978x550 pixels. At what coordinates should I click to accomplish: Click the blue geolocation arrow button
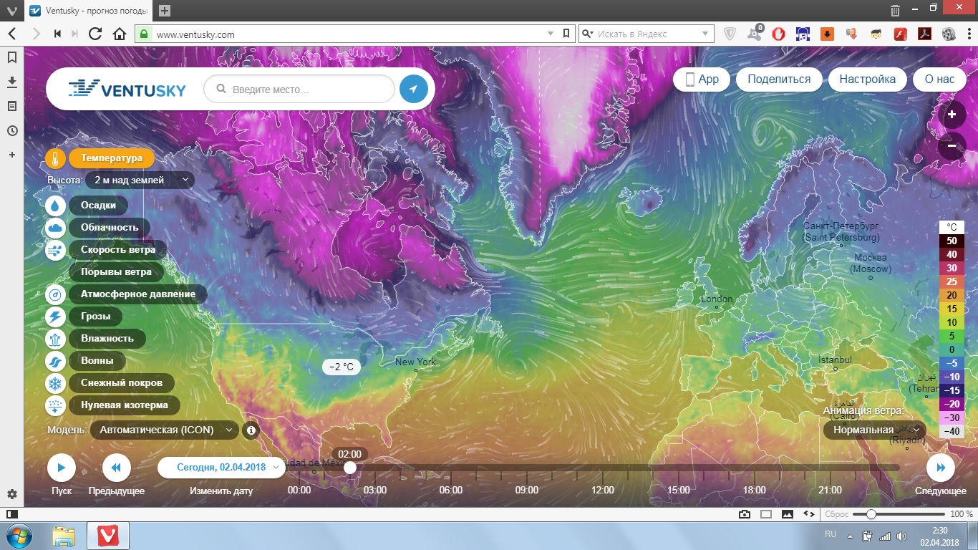point(413,90)
